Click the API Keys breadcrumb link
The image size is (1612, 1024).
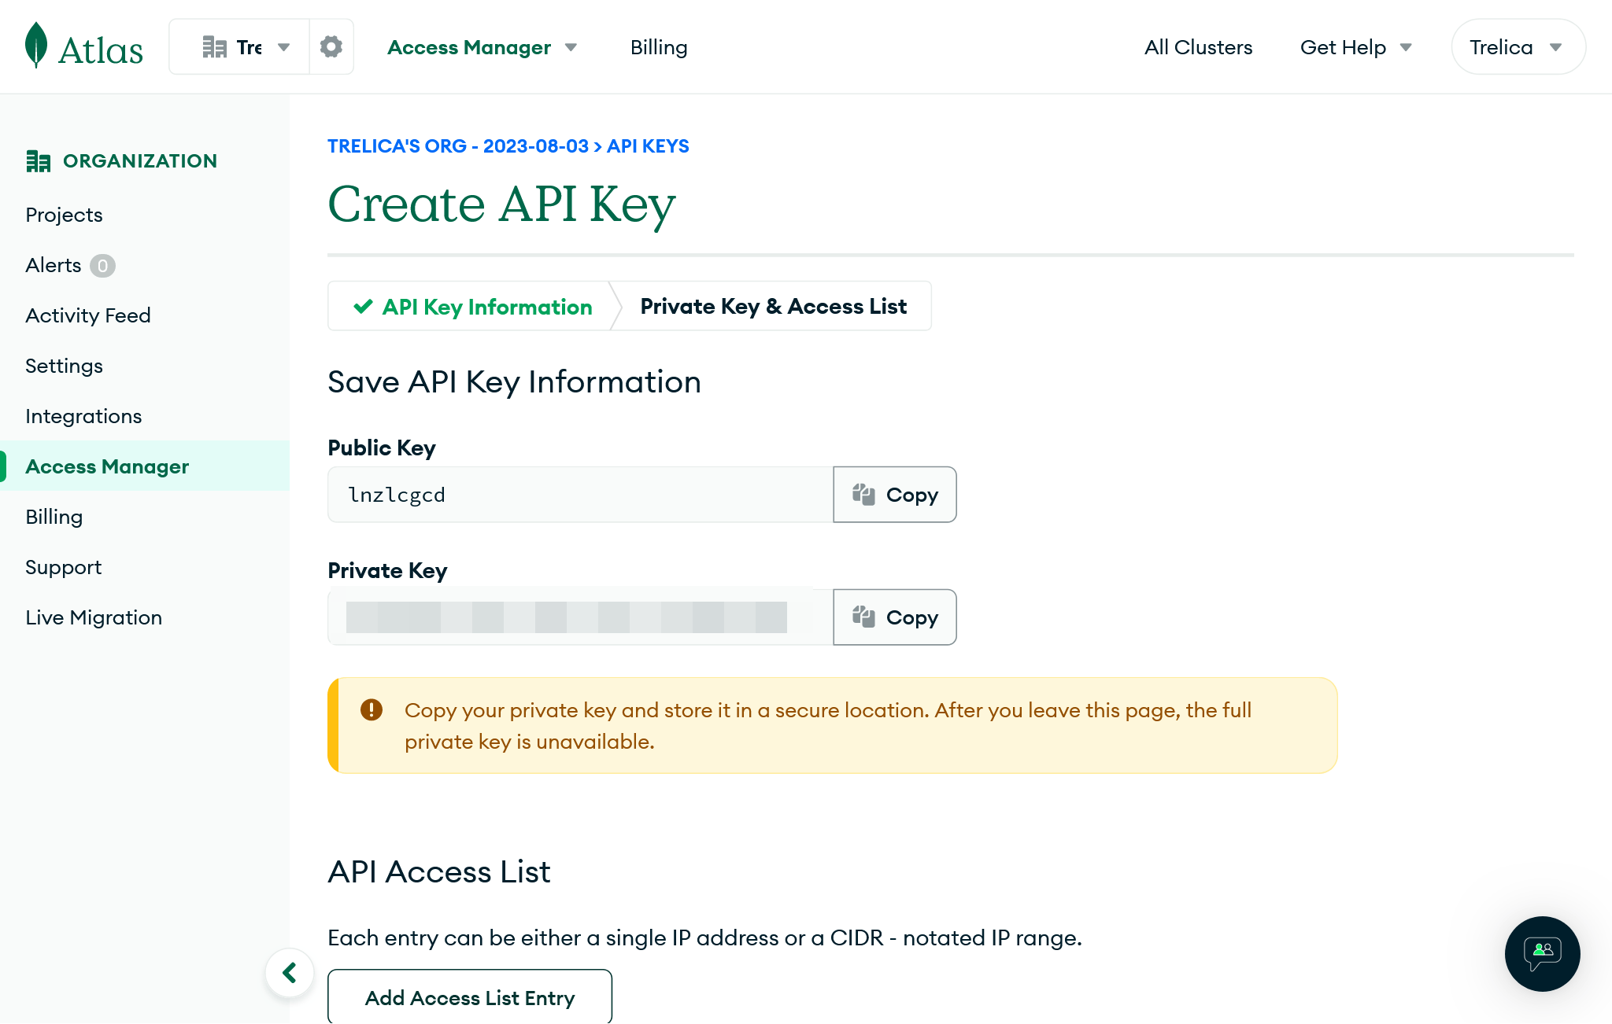[x=648, y=146]
